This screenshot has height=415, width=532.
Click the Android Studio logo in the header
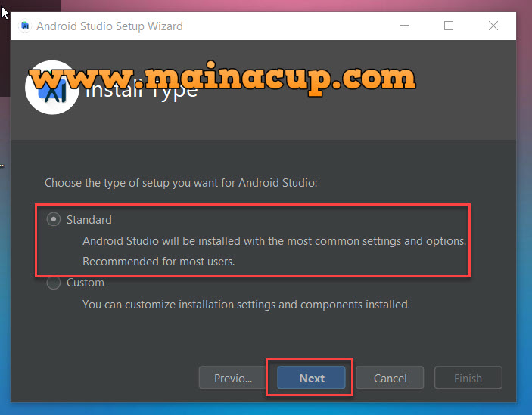click(52, 88)
